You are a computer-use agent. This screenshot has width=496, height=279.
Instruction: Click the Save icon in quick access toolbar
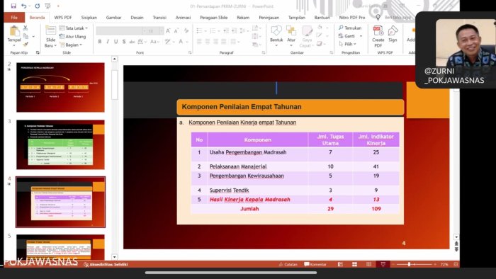click(13, 6)
